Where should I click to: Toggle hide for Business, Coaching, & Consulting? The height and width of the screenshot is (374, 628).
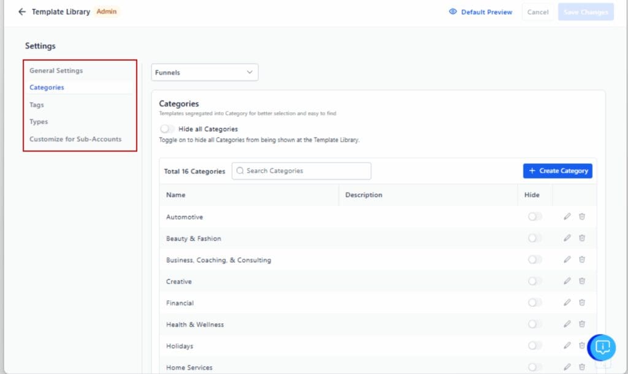(x=534, y=259)
